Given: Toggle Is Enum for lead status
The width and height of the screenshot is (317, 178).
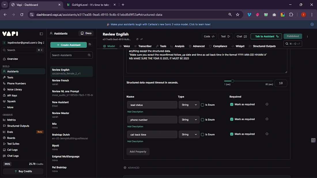Looking at the screenshot, I should [x=202, y=105].
